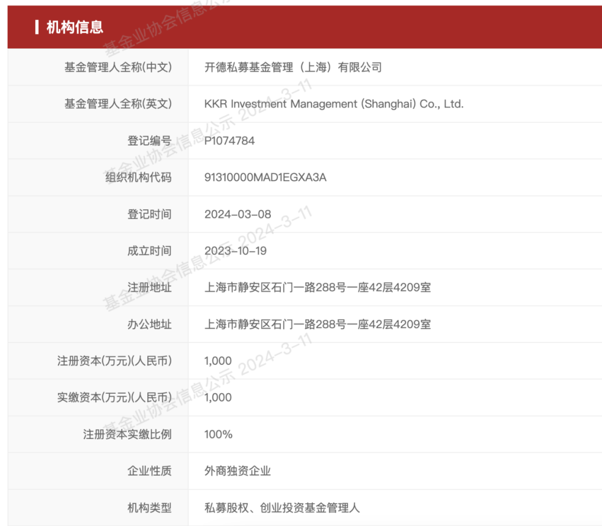
Task: Click the 100% paid-in ratio value
Action: tap(218, 435)
